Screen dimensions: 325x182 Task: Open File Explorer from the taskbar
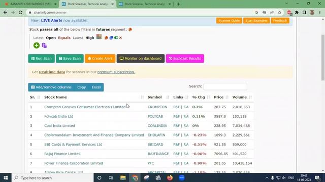tap(123, 177)
